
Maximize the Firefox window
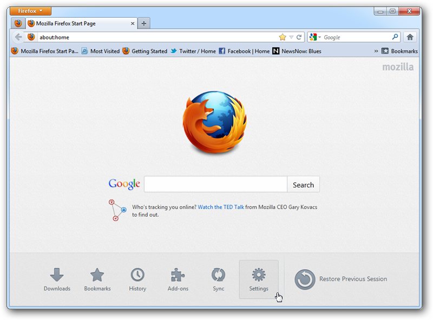pos(392,11)
